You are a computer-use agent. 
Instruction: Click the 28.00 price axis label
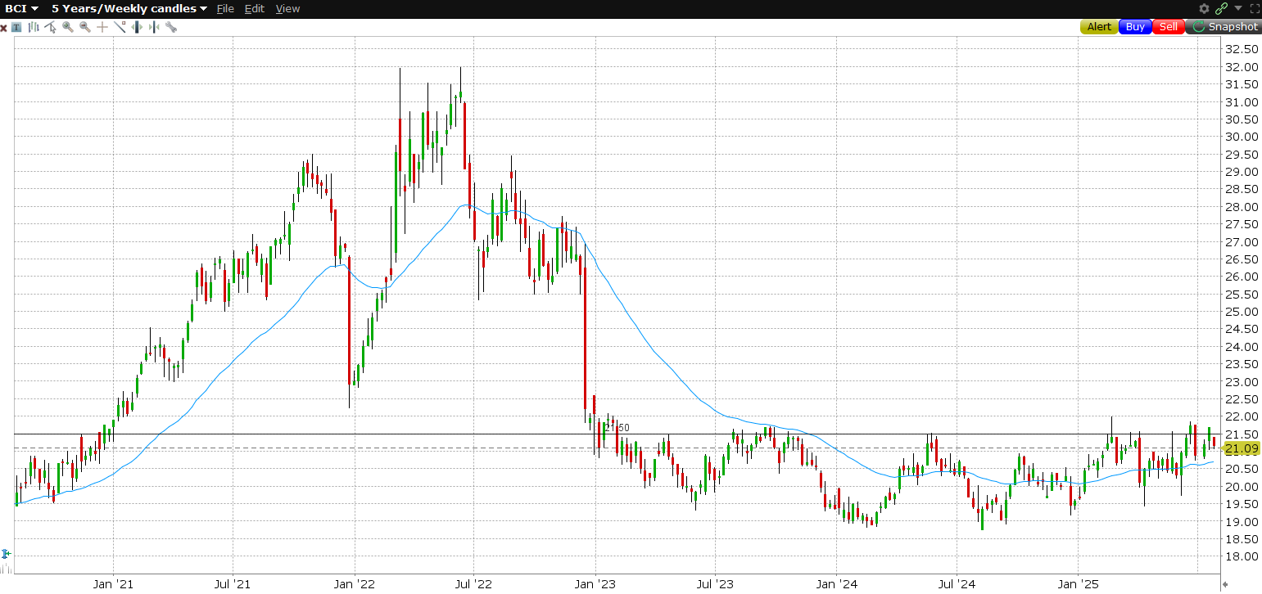[x=1241, y=207]
